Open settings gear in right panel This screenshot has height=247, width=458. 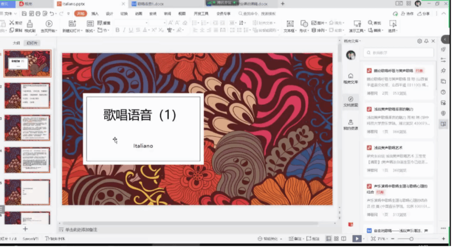coord(419,41)
